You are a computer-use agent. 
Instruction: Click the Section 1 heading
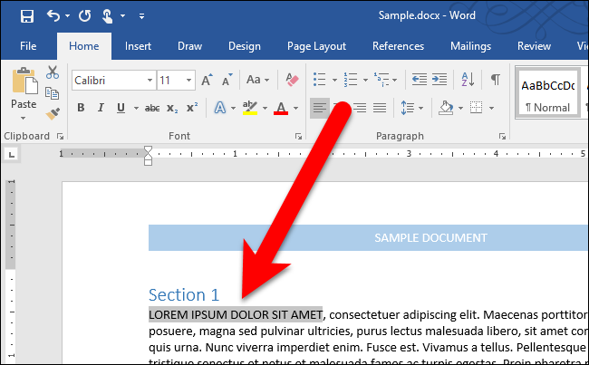pyautogui.click(x=184, y=294)
